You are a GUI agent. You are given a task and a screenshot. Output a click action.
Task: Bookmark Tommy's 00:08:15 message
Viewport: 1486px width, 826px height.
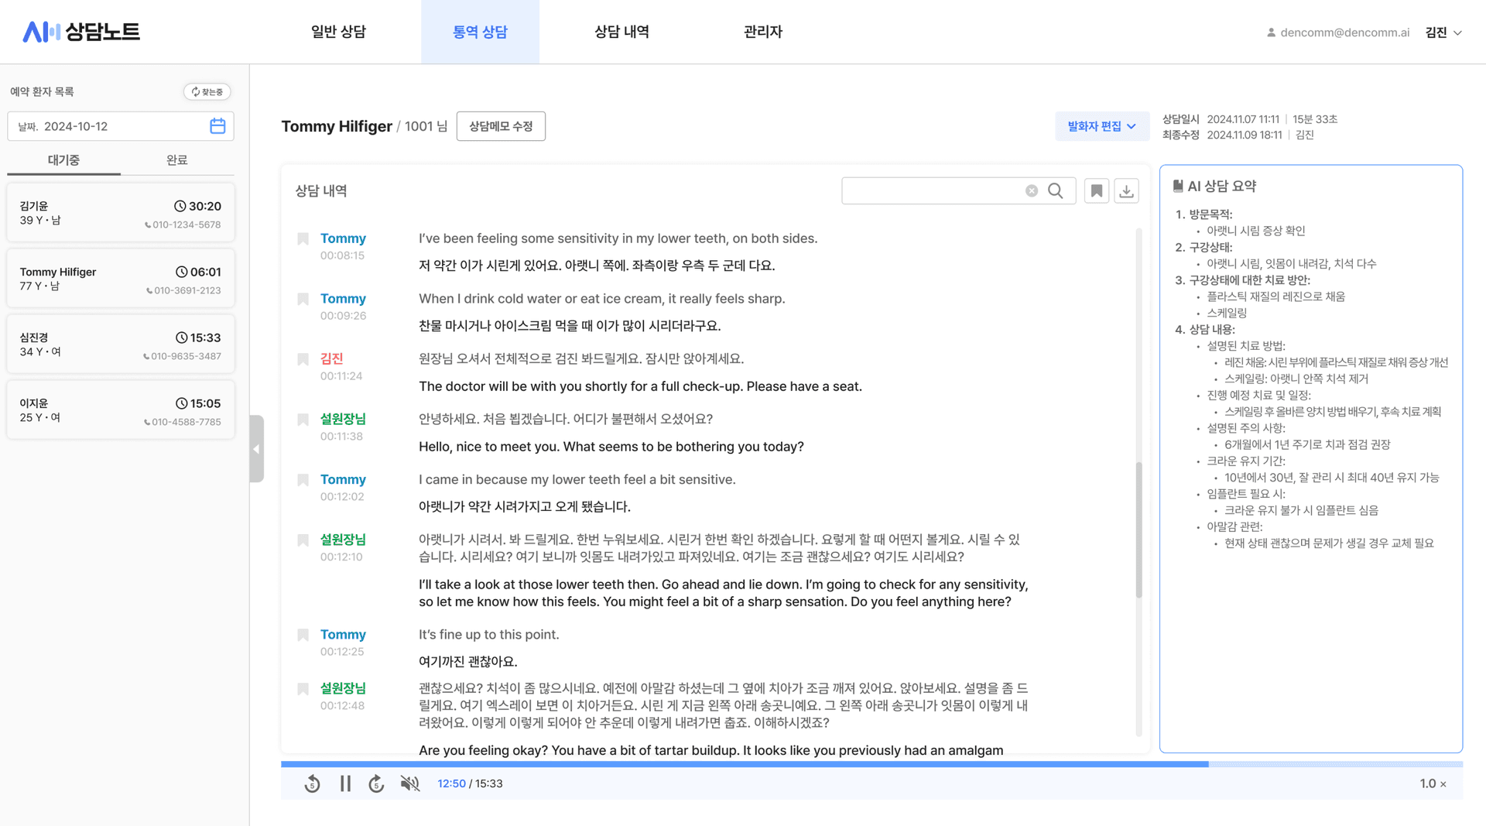click(x=303, y=239)
